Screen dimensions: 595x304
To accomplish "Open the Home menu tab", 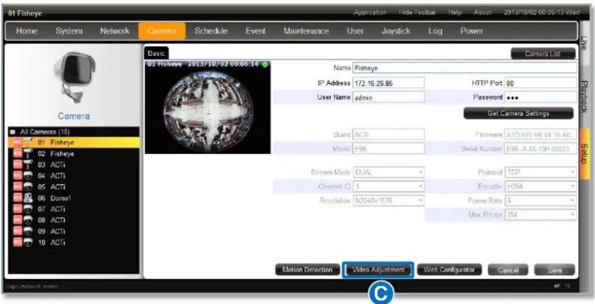I will point(26,31).
